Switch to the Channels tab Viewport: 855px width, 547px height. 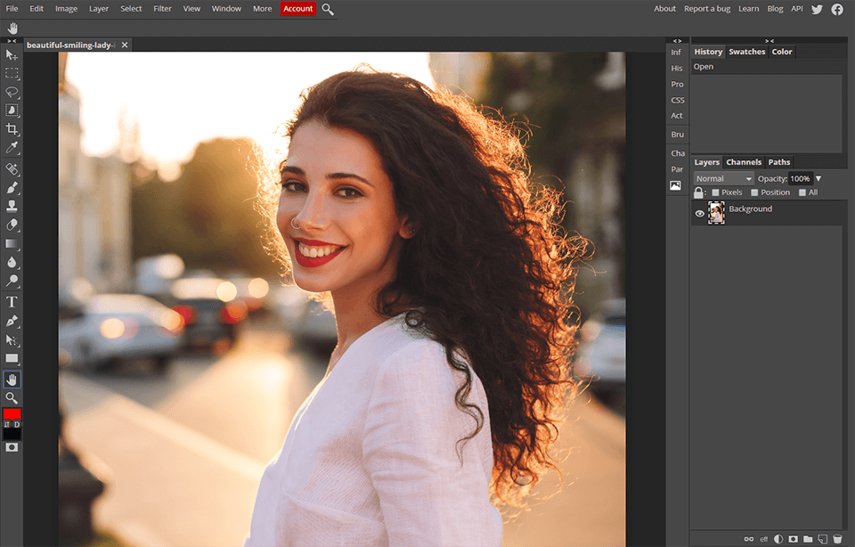[744, 162]
